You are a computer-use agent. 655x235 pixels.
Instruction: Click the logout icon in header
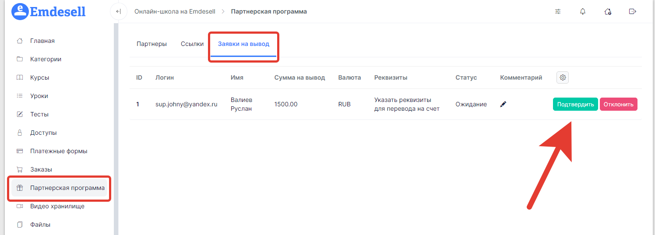[632, 12]
